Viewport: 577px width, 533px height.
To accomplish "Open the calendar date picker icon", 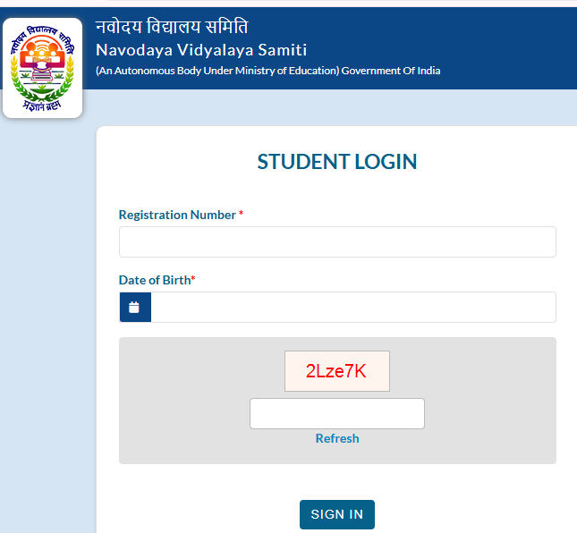I will pos(135,308).
